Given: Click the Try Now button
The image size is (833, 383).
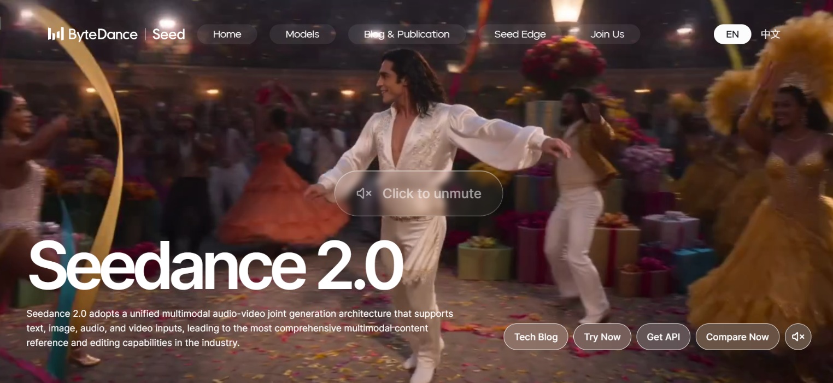Looking at the screenshot, I should (x=602, y=337).
